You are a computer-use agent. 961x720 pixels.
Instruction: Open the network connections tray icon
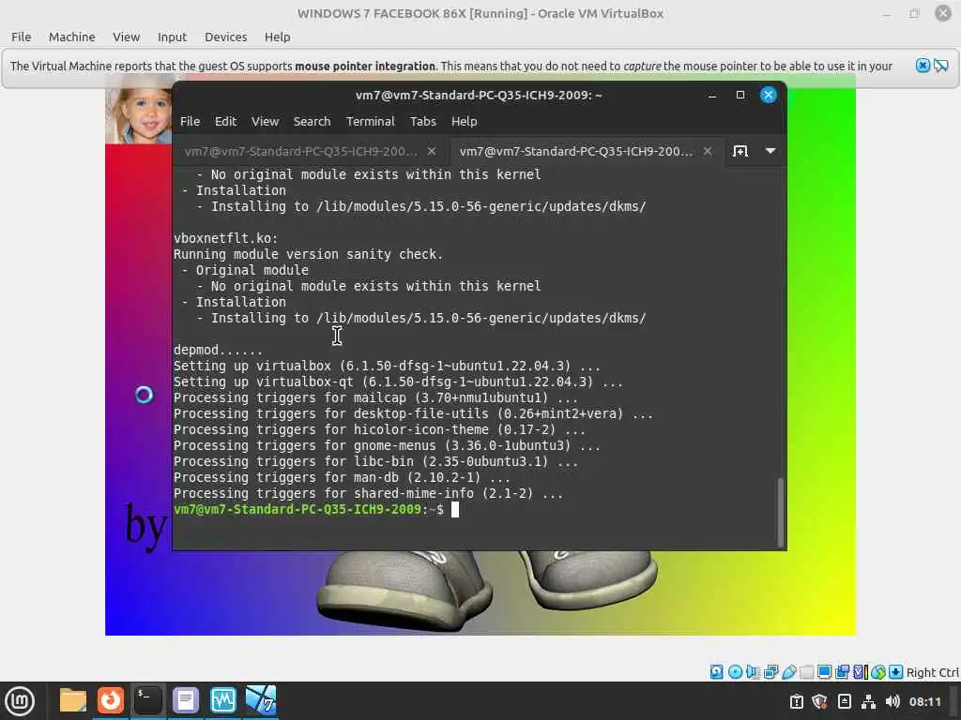(868, 701)
